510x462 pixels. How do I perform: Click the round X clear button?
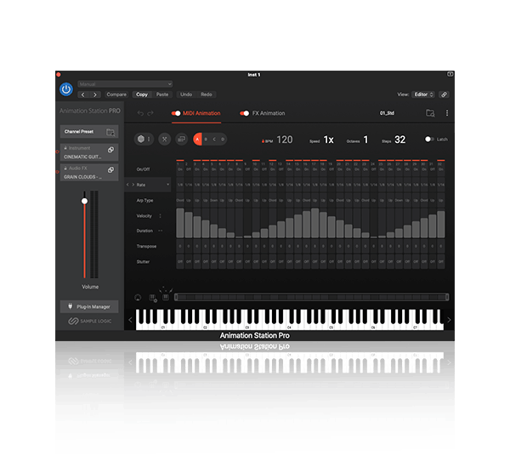pos(165,140)
